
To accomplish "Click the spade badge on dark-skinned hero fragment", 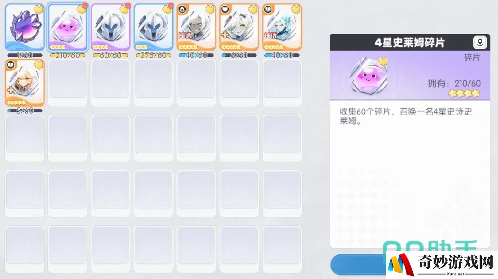I will pyautogui.click(x=182, y=9).
